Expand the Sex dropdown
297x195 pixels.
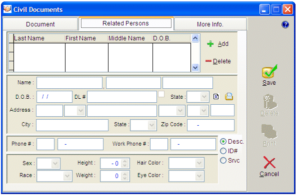pos(55,164)
